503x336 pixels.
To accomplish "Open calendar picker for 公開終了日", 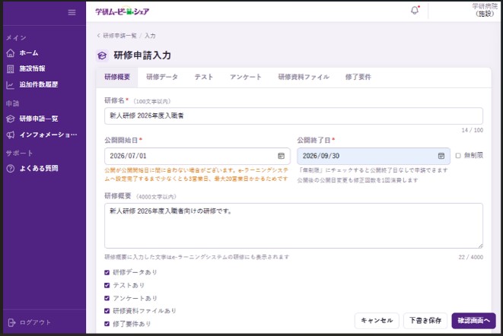I will point(441,156).
